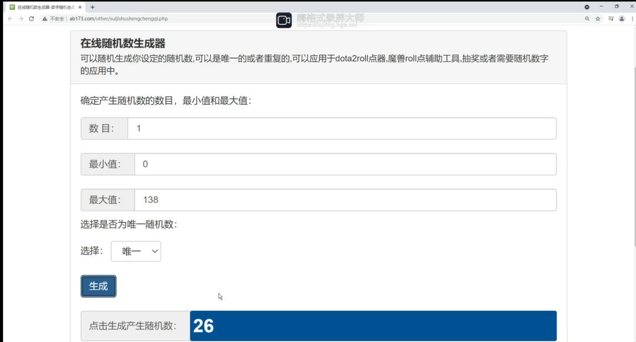Image resolution: width=636 pixels, height=342 pixels.
Task: Click the browser forward arrow
Action: click(x=21, y=19)
